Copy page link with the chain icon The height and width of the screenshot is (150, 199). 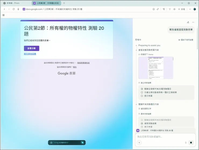tap(158, 9)
